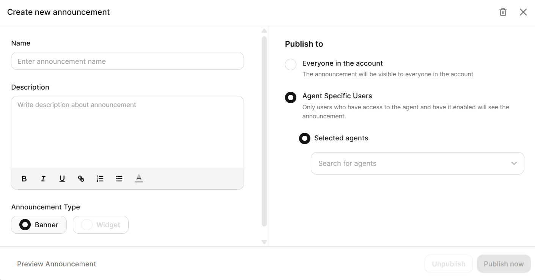Image resolution: width=535 pixels, height=280 pixels.
Task: Open the text color picker icon
Action: coord(139,179)
